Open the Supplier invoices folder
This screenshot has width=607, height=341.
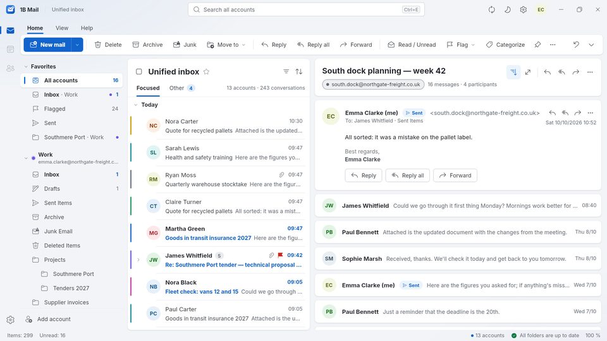tap(71, 302)
